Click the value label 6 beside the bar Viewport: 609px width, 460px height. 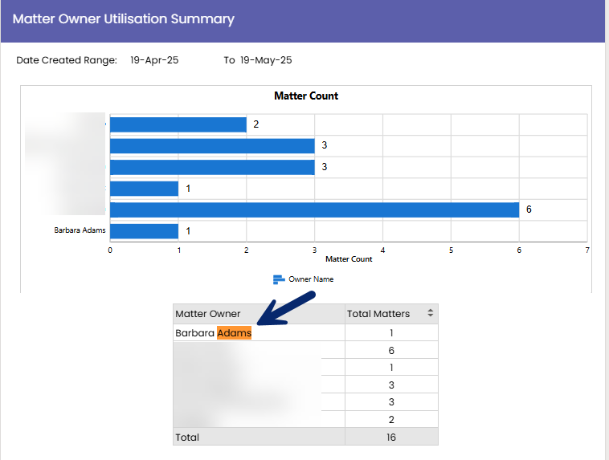coord(529,210)
